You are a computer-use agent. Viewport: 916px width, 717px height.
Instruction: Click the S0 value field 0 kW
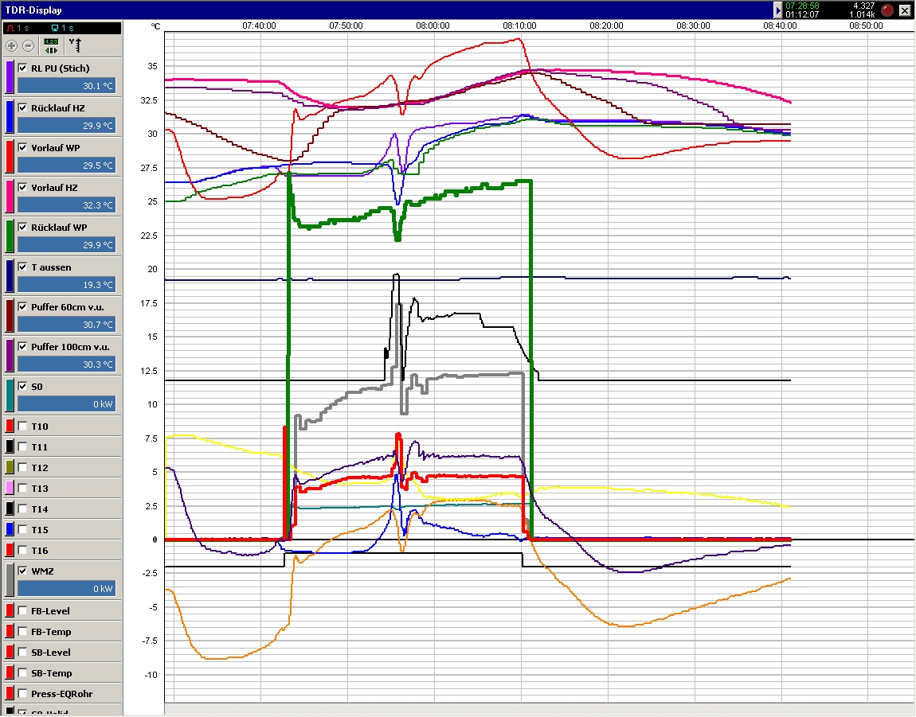[67, 404]
